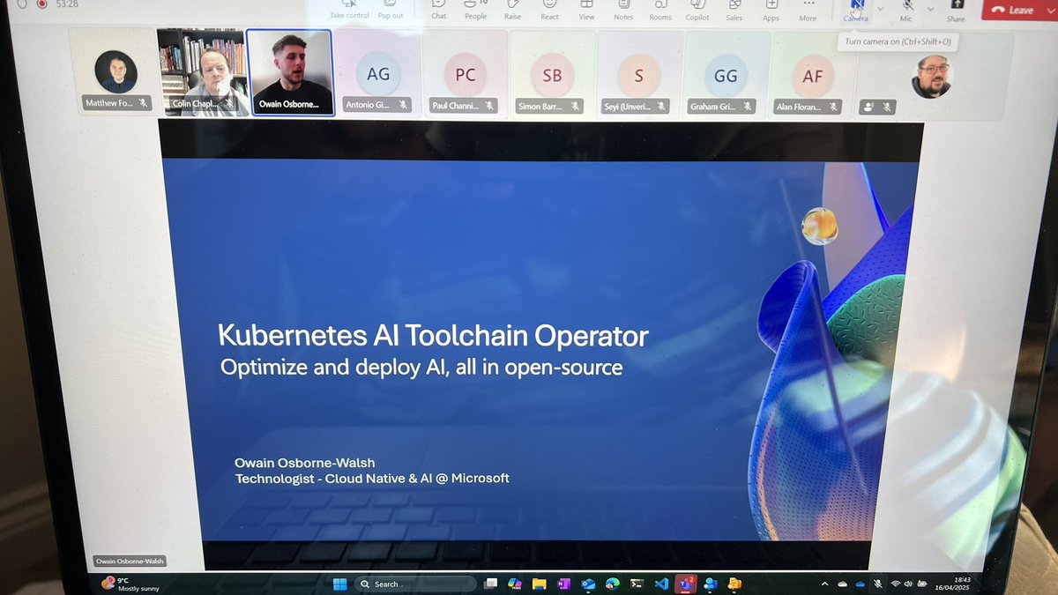Image resolution: width=1058 pixels, height=595 pixels.
Task: Open the Apps menu in Teams
Action: [771, 9]
